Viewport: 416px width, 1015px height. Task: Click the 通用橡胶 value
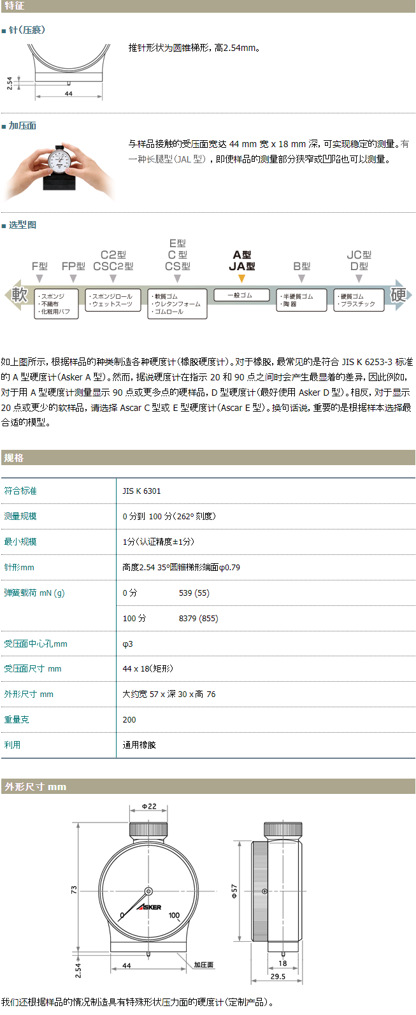pos(139,744)
